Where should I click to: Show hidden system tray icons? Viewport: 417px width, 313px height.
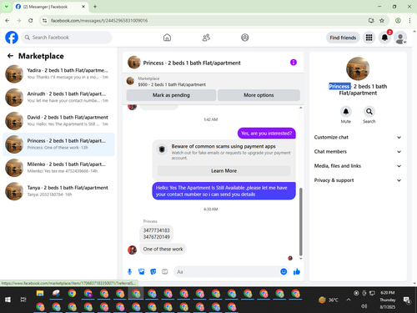[349, 300]
